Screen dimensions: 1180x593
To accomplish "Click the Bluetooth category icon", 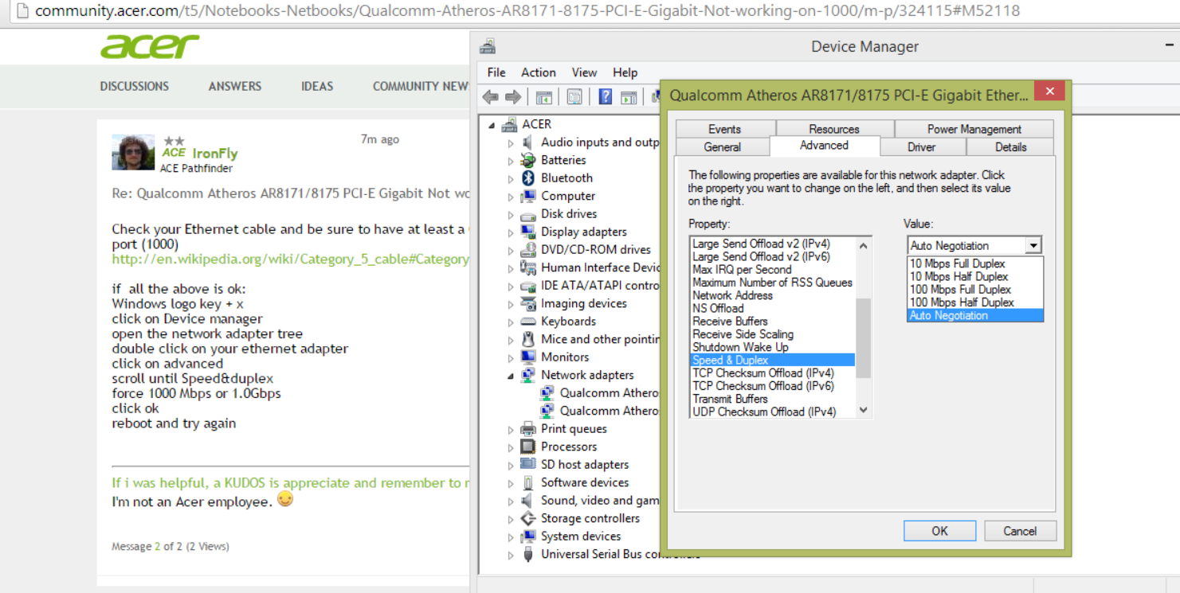I will pos(527,178).
